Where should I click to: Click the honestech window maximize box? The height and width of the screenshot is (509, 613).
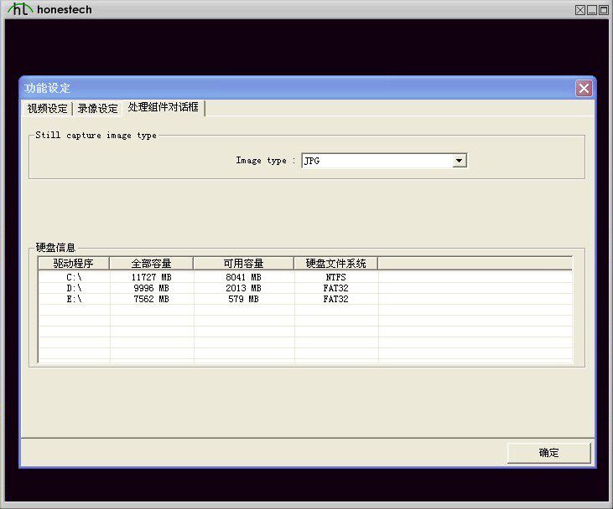click(604, 10)
